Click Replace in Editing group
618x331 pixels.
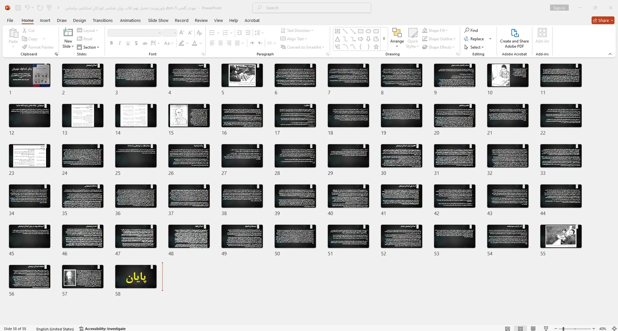[x=474, y=39]
